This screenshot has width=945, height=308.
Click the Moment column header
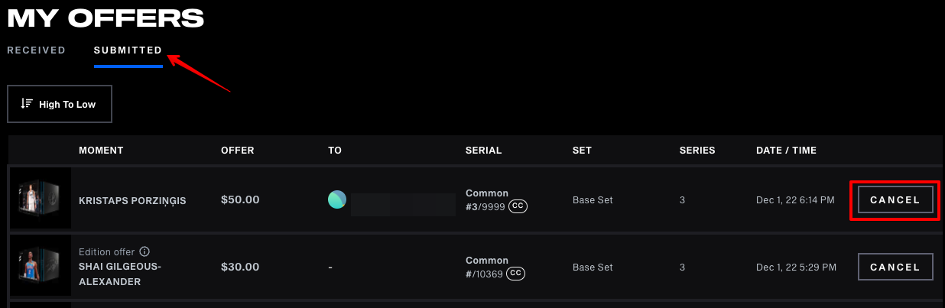[x=101, y=151]
